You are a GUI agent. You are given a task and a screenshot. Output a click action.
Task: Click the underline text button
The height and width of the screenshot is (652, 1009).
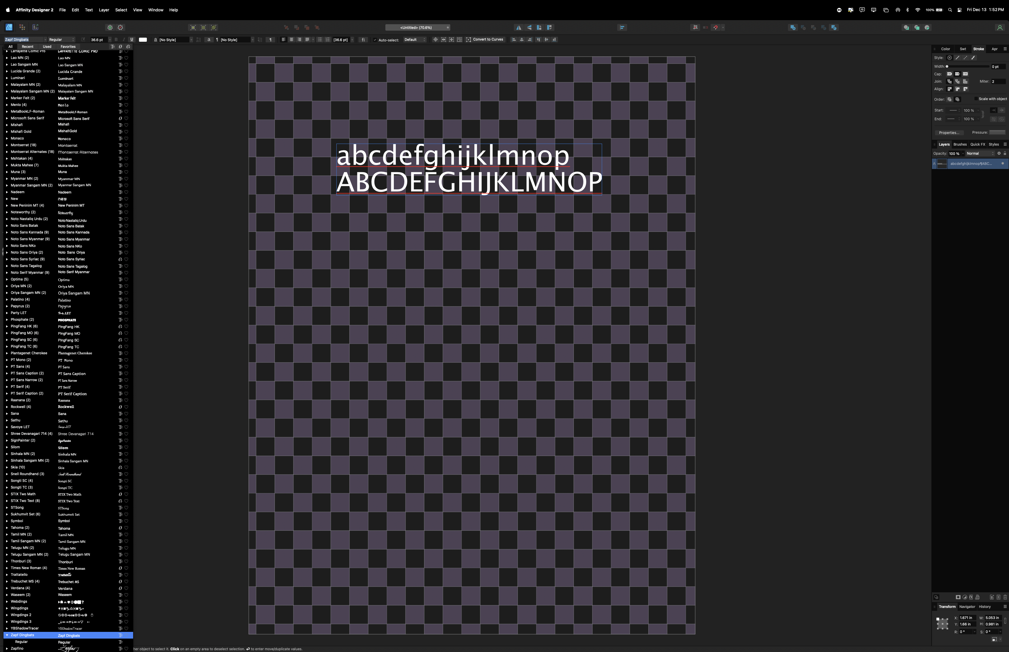(131, 39)
